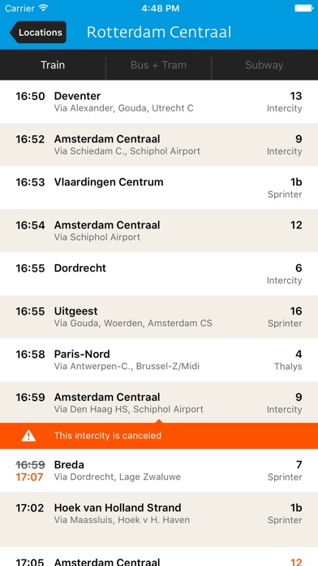Screen dimensions: 318x566
Task: Open the delayed Breda Sprinter departure
Action: [x=159, y=470]
